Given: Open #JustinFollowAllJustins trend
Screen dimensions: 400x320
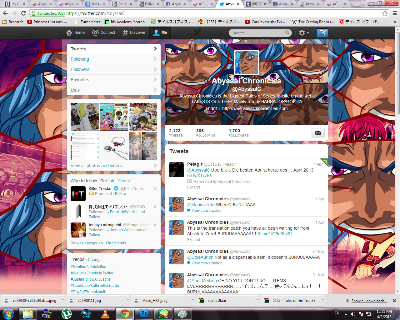Looking at the screenshot, I should click(x=91, y=279).
